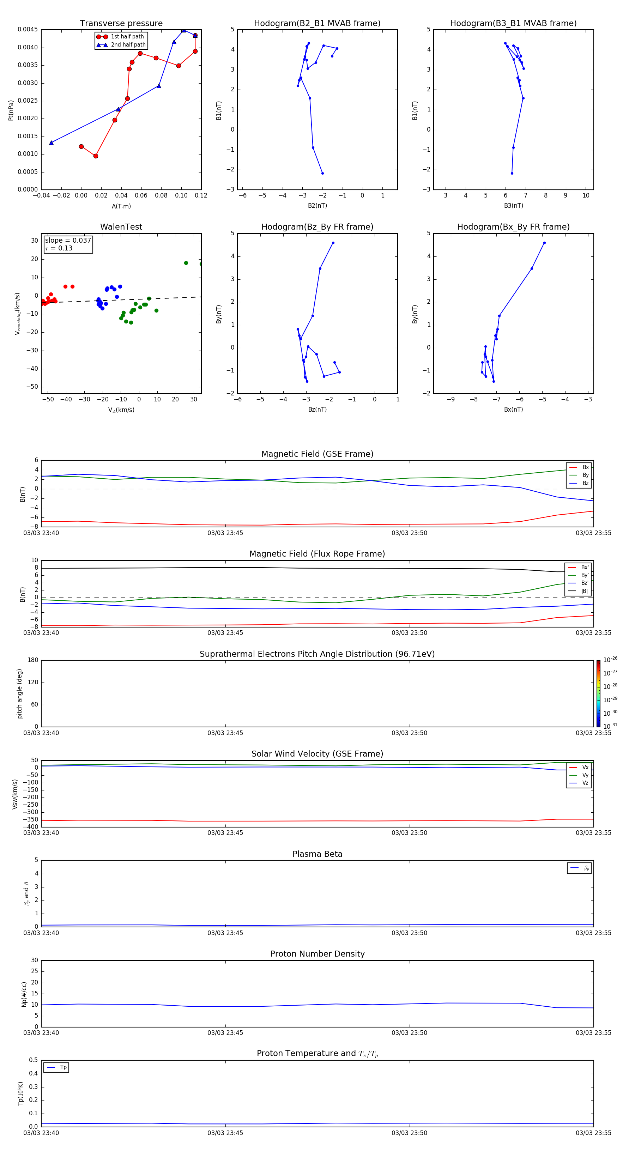Click the "B3(nT)" x-axis label
This screenshot has width=635, height=1164.
click(513, 206)
